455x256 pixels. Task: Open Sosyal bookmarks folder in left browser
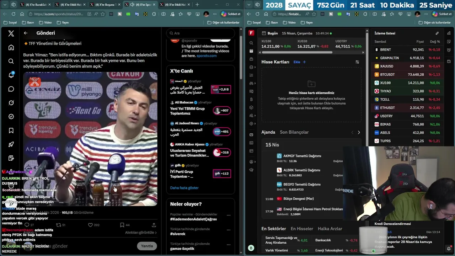tap(10, 22)
